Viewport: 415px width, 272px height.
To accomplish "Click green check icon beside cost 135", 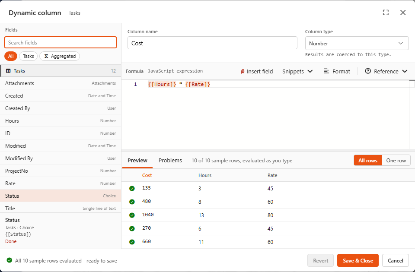I will (x=132, y=189).
